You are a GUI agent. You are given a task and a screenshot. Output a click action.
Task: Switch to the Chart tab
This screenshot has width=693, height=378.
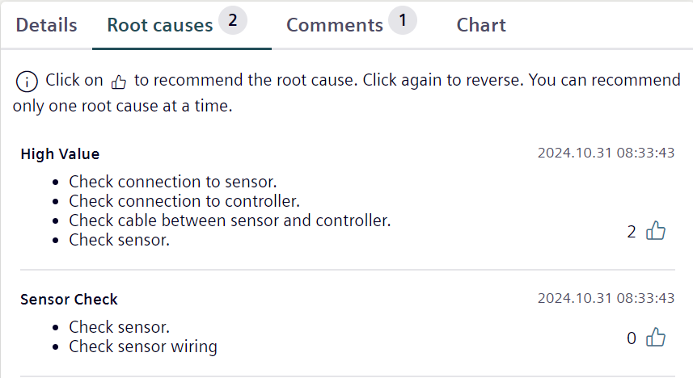click(481, 25)
